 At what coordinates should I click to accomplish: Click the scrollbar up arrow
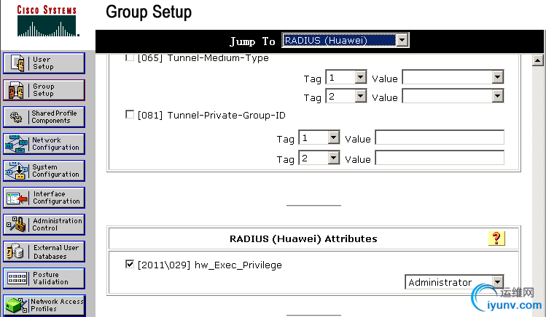pos(538,60)
